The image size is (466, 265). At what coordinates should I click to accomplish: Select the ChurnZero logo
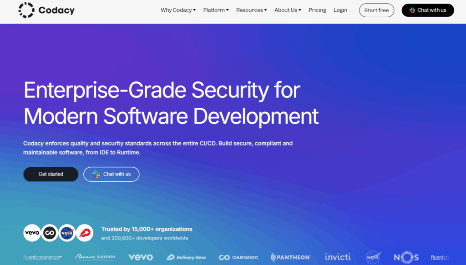(x=238, y=257)
